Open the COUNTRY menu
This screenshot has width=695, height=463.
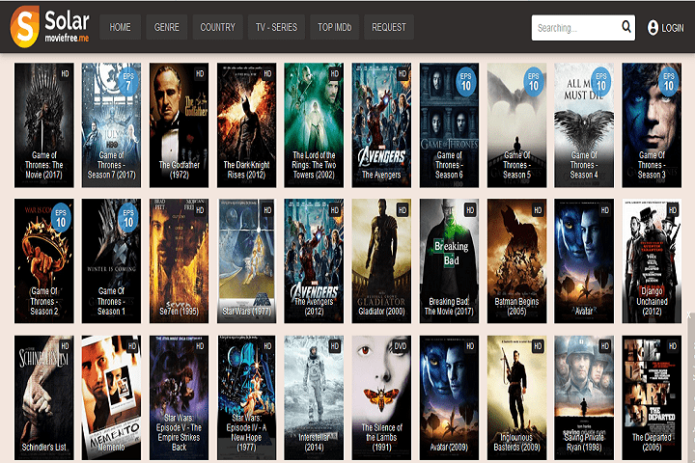click(217, 27)
